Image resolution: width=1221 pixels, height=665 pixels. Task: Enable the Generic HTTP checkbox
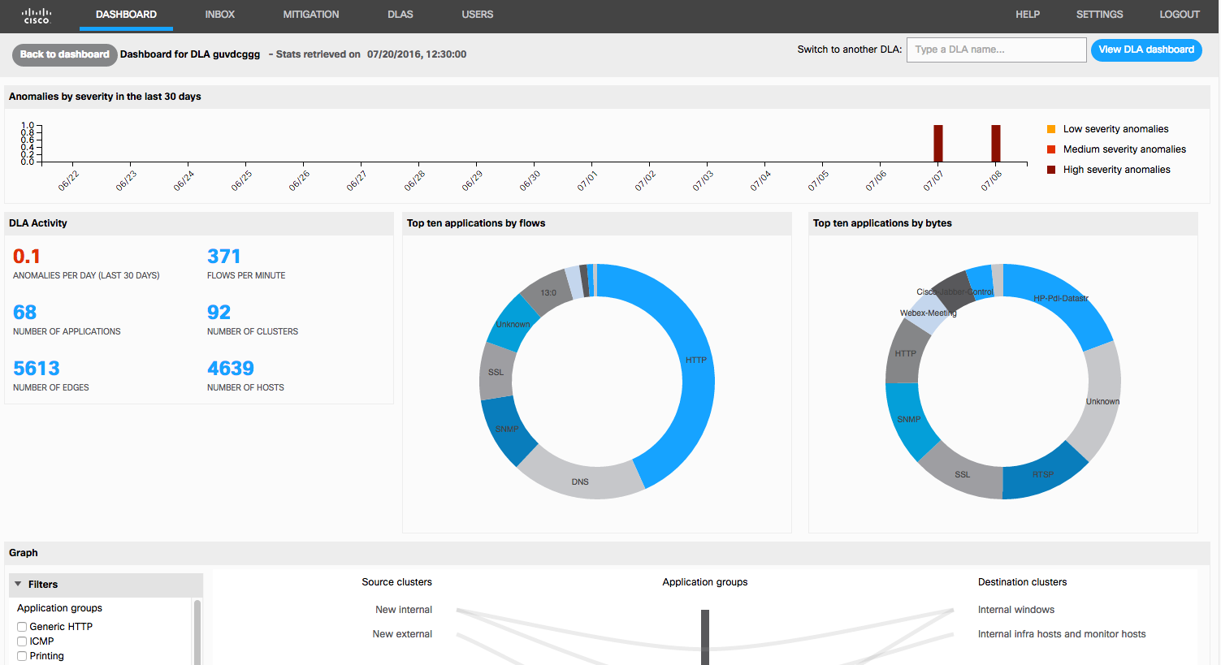tap(22, 627)
